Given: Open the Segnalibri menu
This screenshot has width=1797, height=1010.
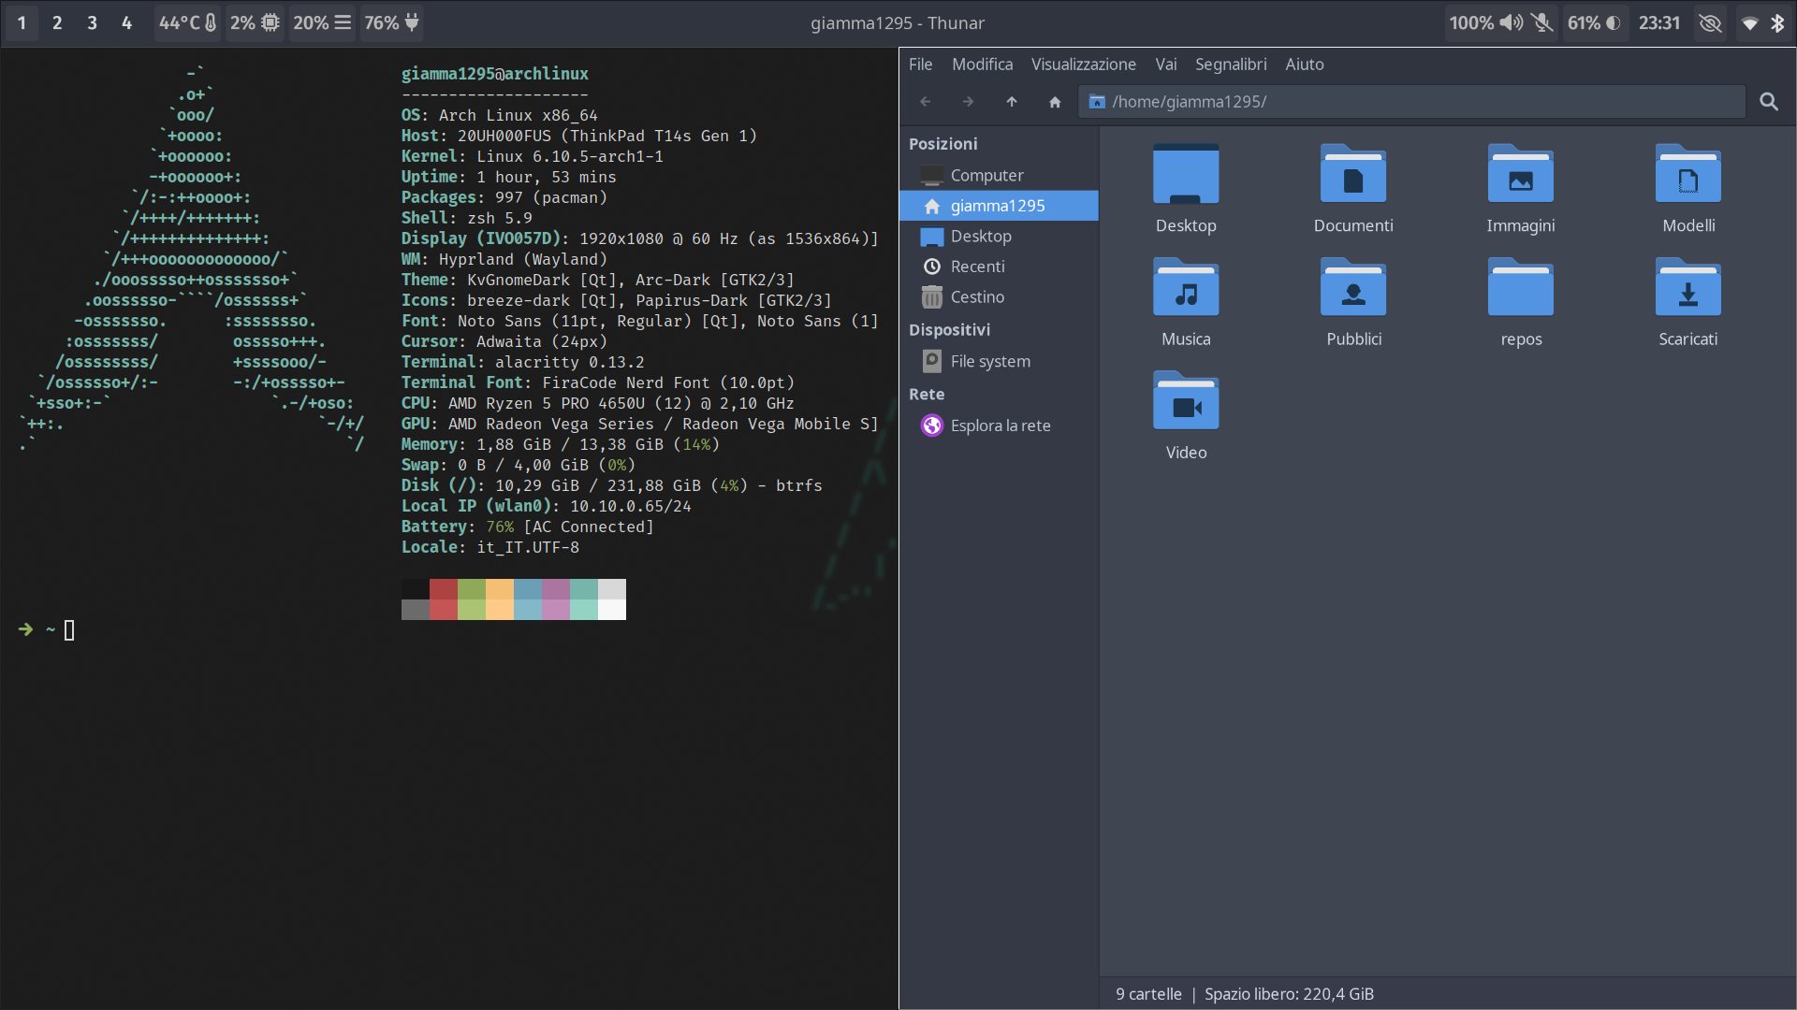Looking at the screenshot, I should pyautogui.click(x=1231, y=65).
